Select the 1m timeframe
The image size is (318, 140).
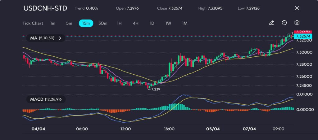pos(53,23)
